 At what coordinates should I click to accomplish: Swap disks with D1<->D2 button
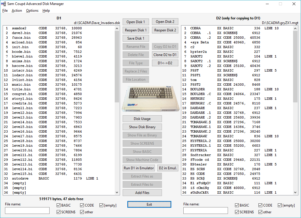165,63
